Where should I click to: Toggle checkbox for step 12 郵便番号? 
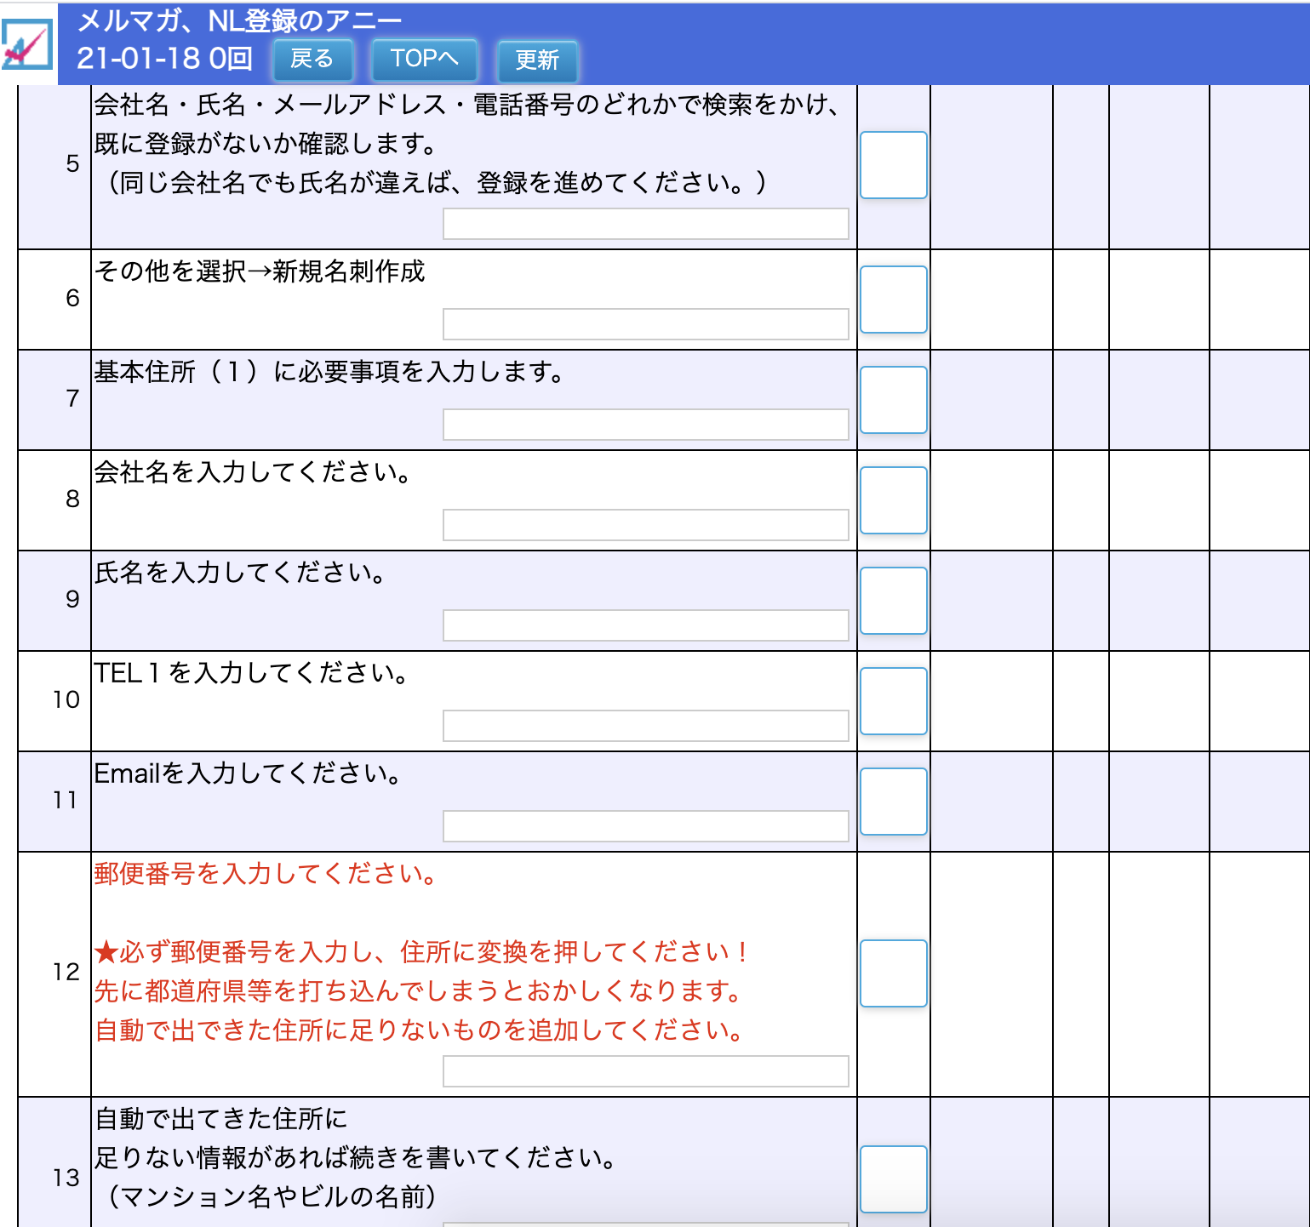[893, 973]
